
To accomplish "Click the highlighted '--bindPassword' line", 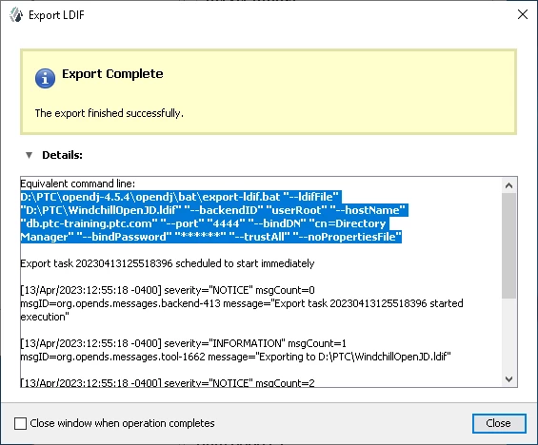I will tap(211, 237).
